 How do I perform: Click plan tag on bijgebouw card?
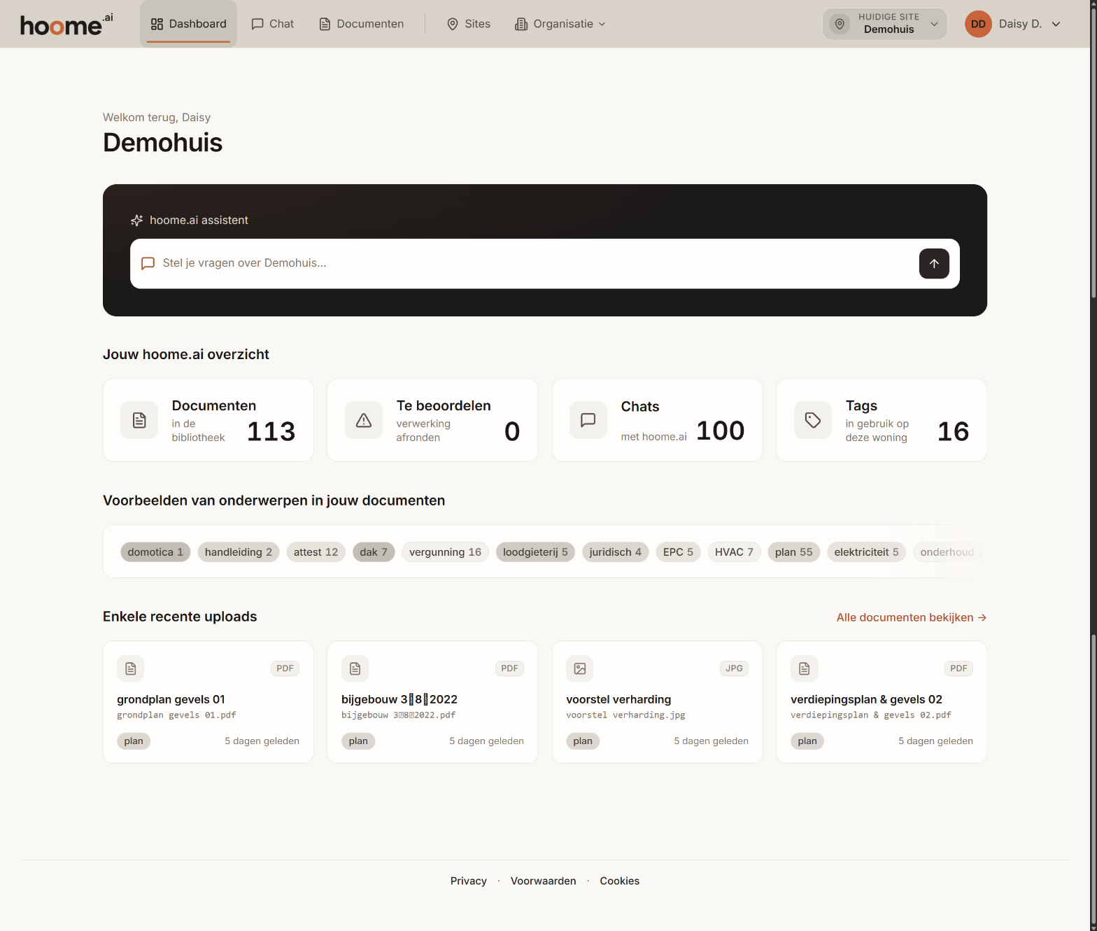[x=358, y=741]
